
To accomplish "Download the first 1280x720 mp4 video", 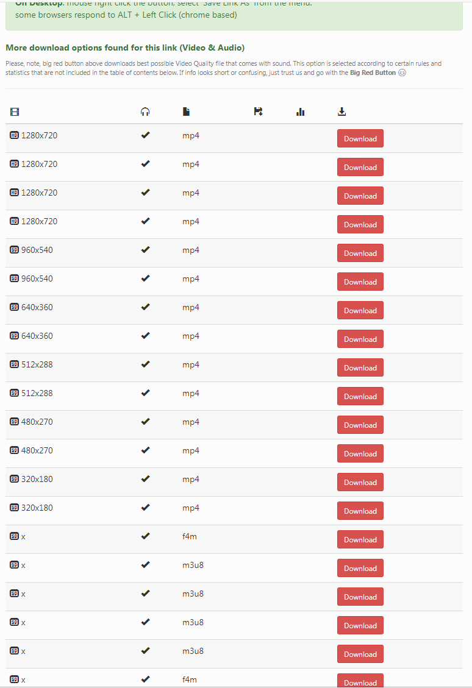I will [x=360, y=139].
